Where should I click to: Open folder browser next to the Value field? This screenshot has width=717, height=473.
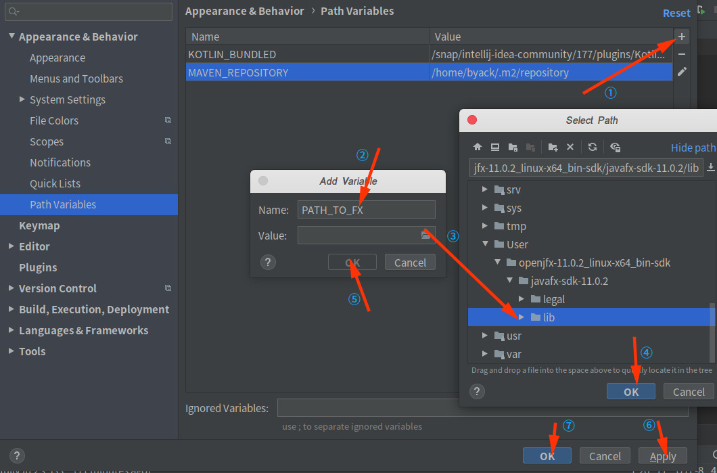[x=426, y=235]
